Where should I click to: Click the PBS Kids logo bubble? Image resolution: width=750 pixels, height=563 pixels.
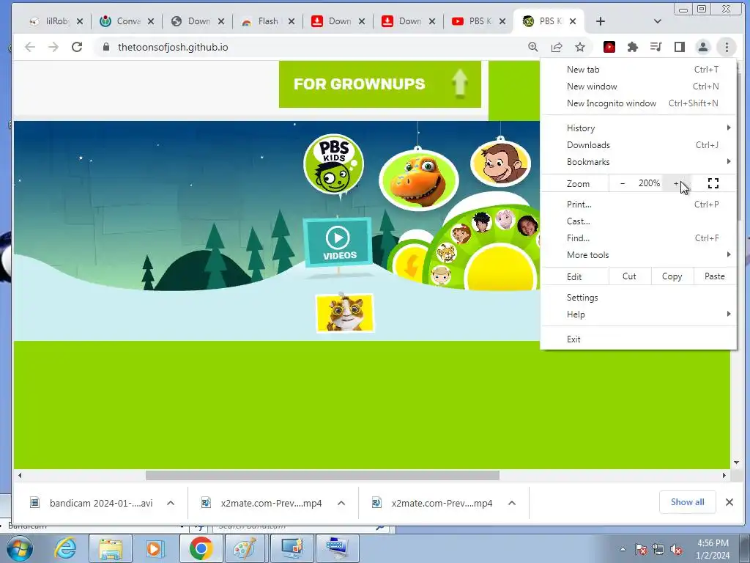(333, 164)
